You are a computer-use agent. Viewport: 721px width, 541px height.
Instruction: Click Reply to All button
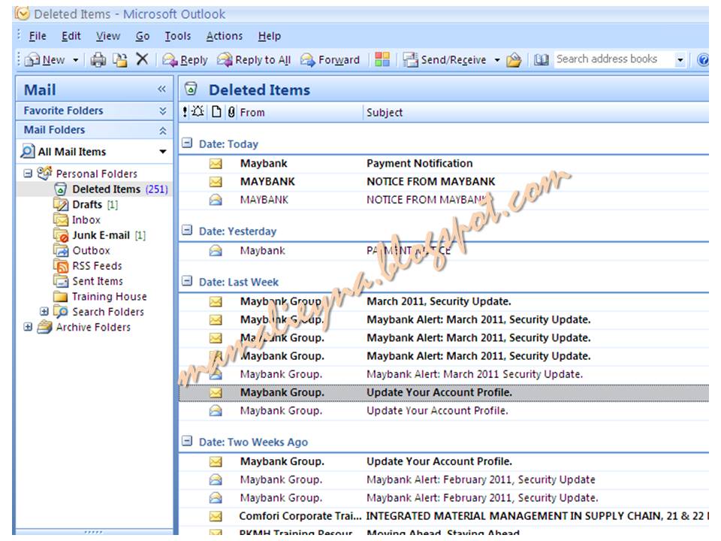(x=254, y=60)
